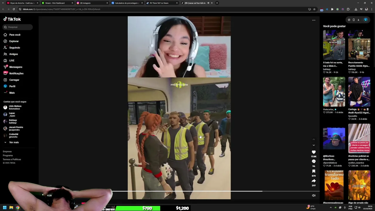Open the louvoresadoracao suggested video
The height and width of the screenshot is (211, 375).
[x=334, y=185]
